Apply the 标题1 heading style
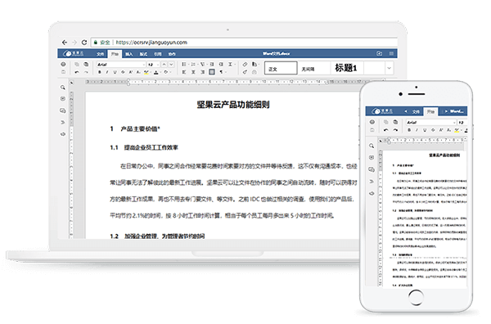This screenshot has width=491, height=324. click(x=345, y=68)
